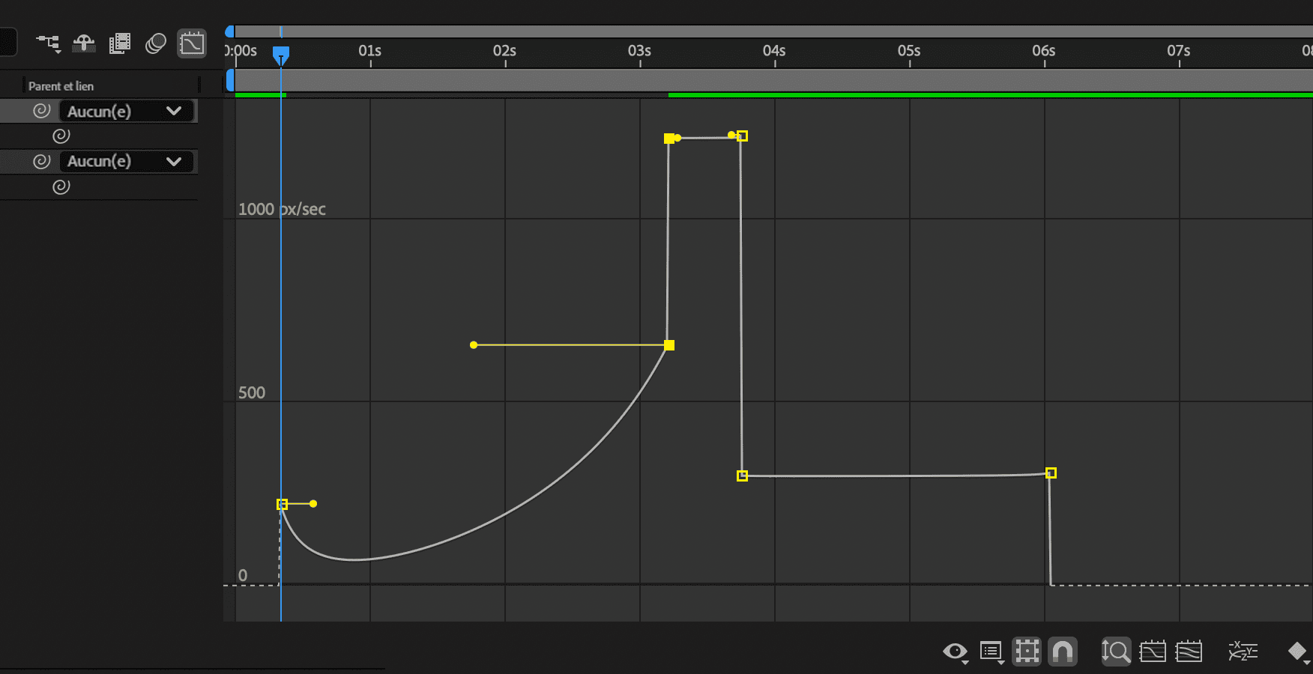Open the Edit Selected Keyframes diamond menu
This screenshot has width=1313, height=674.
point(1296,651)
